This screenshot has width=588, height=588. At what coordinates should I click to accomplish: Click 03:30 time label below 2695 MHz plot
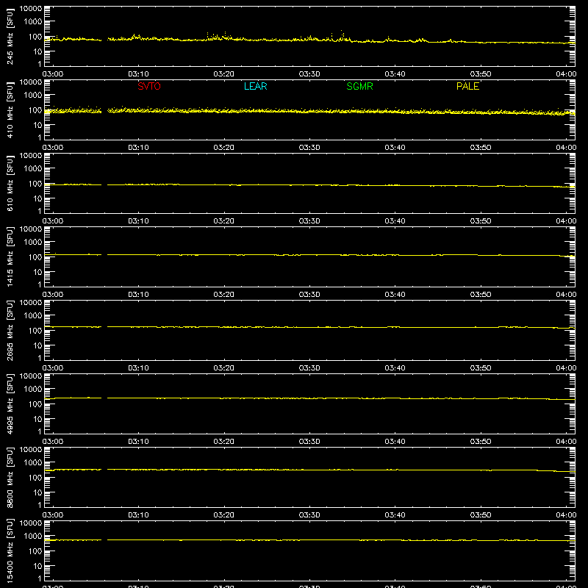pos(309,368)
